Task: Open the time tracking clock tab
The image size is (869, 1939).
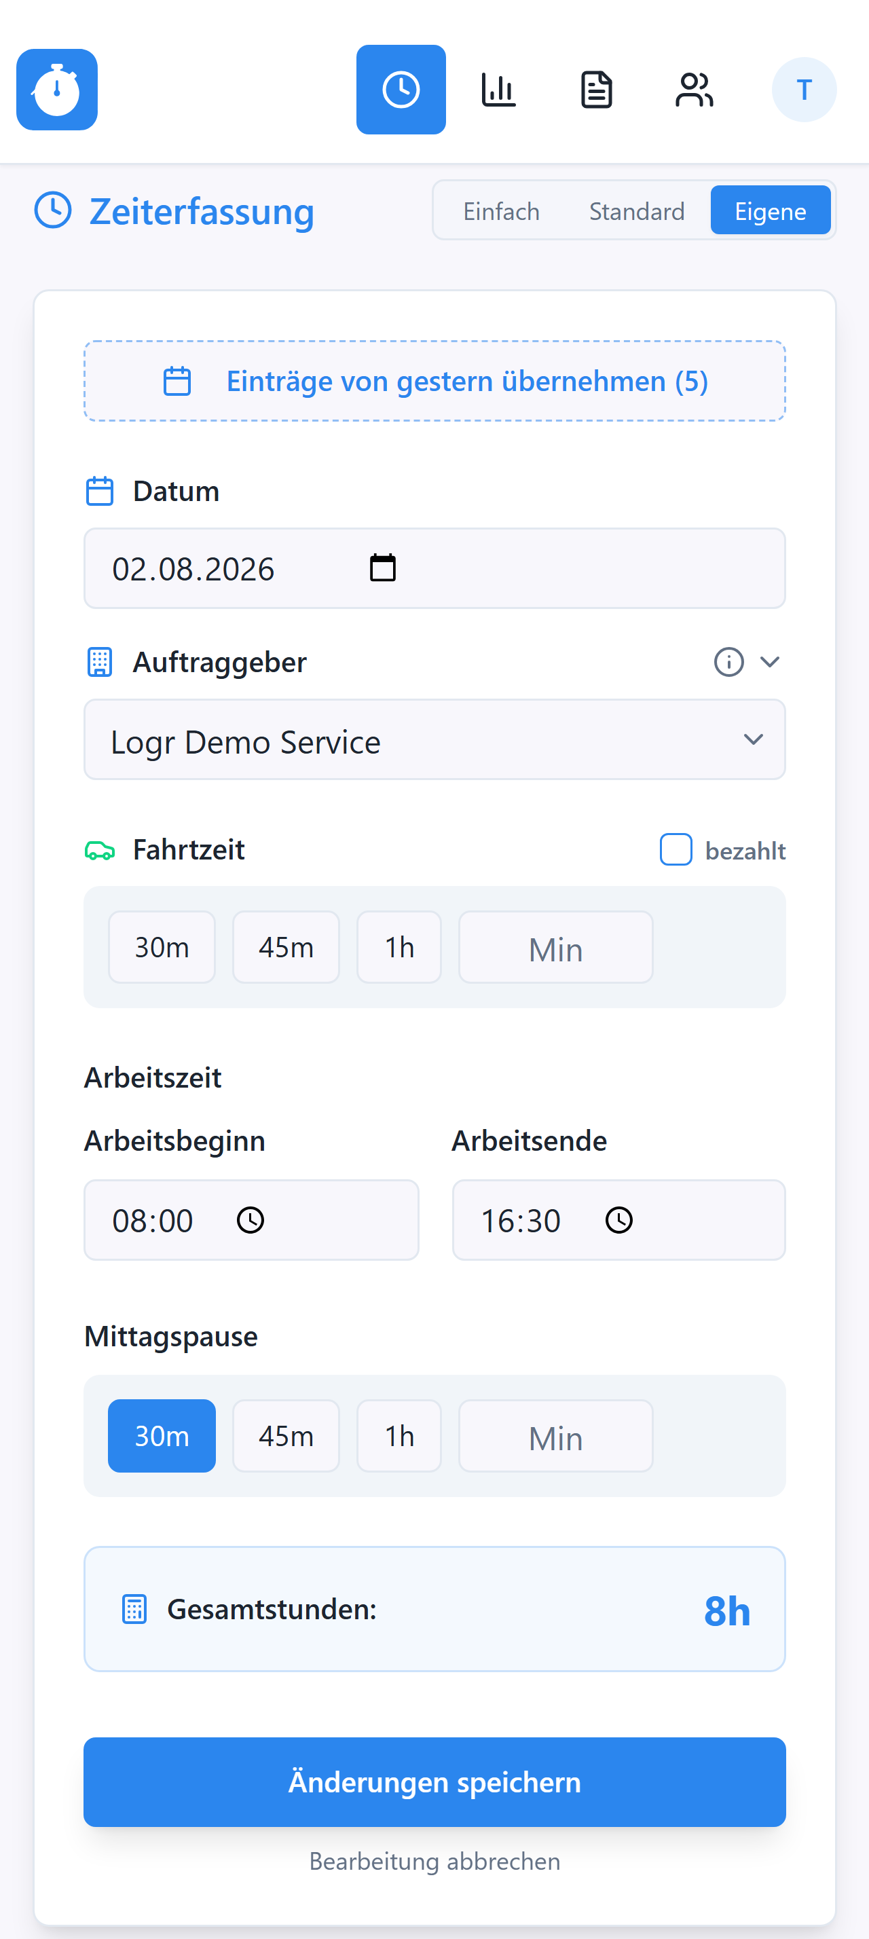Action: [401, 90]
